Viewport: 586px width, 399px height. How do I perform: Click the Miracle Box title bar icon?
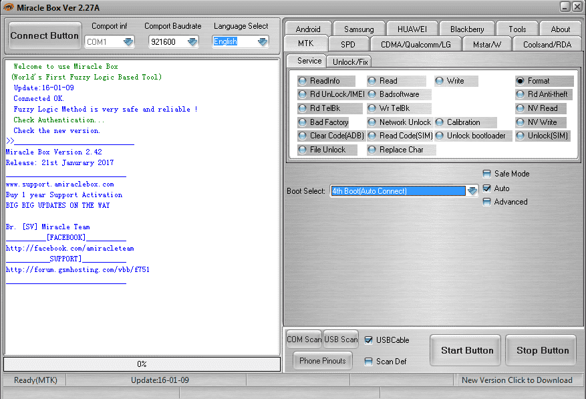pyautogui.click(x=8, y=7)
